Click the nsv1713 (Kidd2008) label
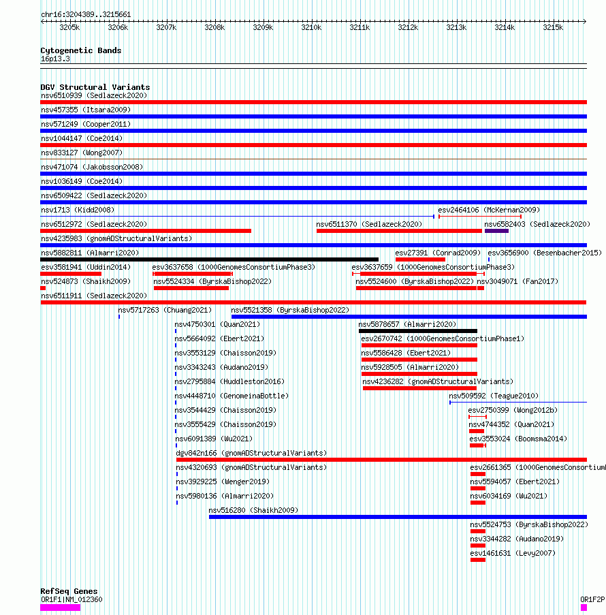Image resolution: width=606 pixels, height=615 pixels. [78, 210]
